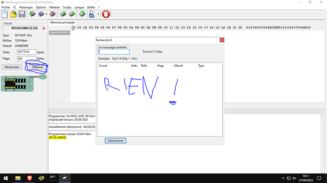Focus the 'Le marquage contient' search field
Screen dimensions: 327x183
[114, 52]
